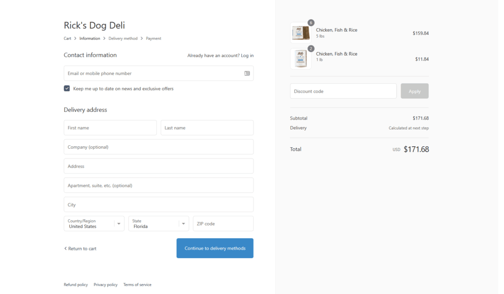Click the 1 lb product thumbnail image
Screen dimensions: 504x294
pos(300,59)
